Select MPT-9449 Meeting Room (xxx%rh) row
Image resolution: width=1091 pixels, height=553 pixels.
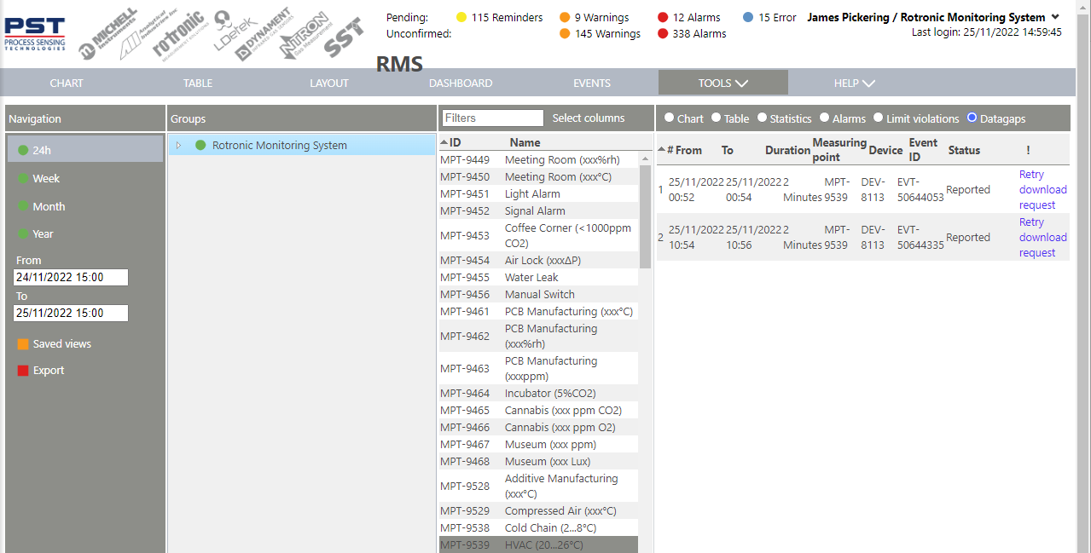(538, 159)
